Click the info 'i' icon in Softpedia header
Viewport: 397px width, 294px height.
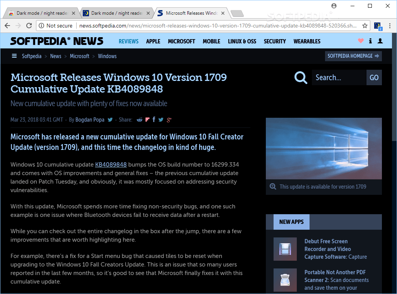(370, 41)
